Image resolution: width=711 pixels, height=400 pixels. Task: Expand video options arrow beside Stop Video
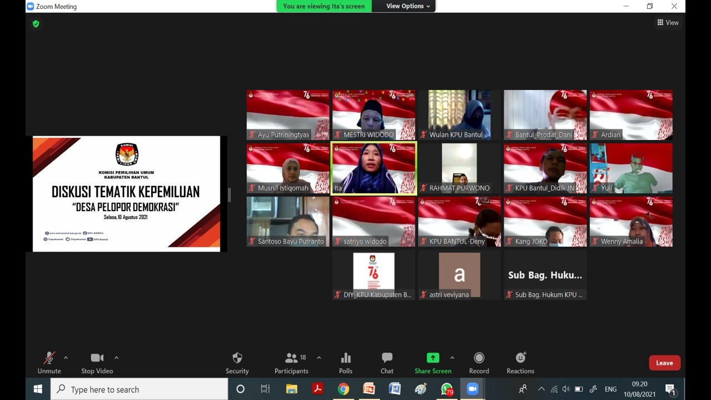(x=116, y=358)
